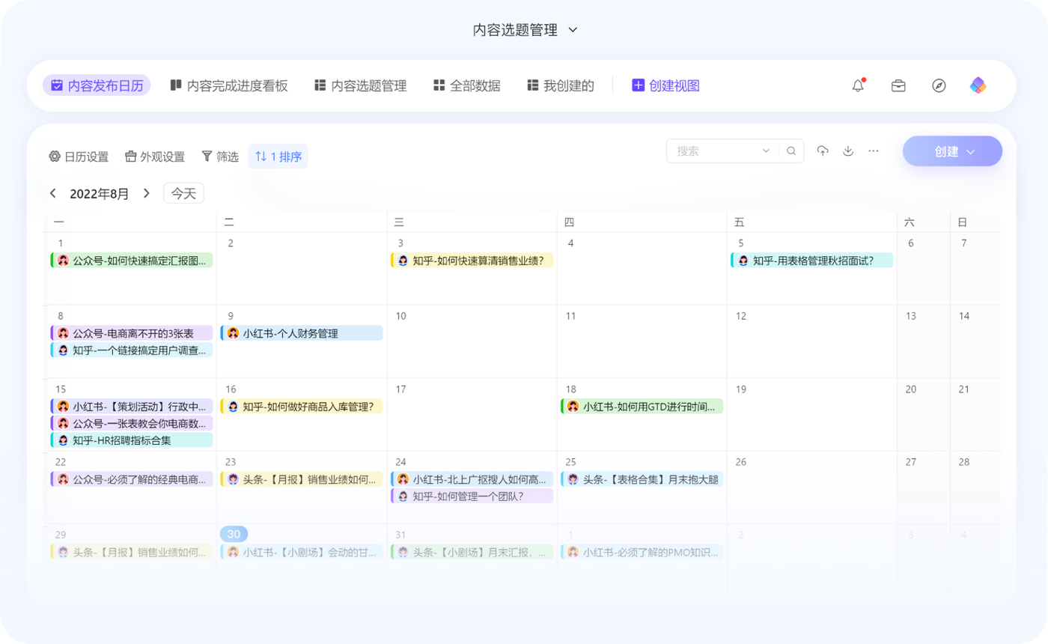The width and height of the screenshot is (1048, 644).
Task: Open the search field dropdown chevron
Action: (x=766, y=151)
